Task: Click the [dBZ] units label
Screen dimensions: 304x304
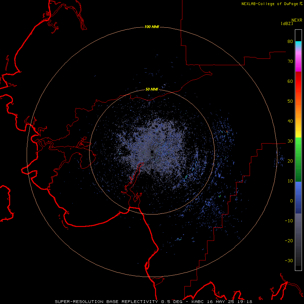Action: (287, 23)
